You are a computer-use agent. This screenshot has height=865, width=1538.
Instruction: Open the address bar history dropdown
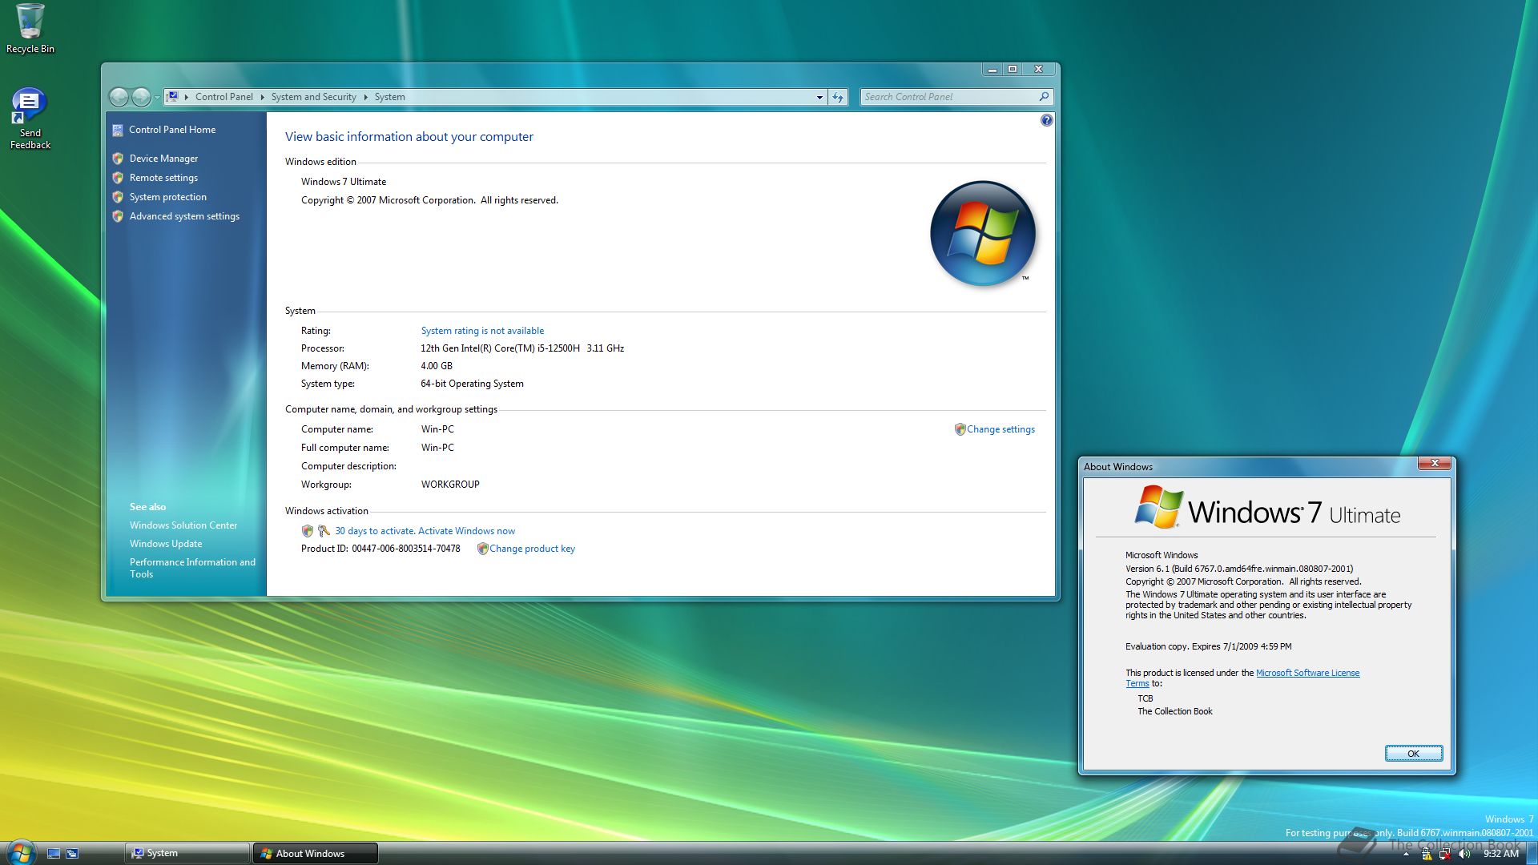(x=819, y=97)
